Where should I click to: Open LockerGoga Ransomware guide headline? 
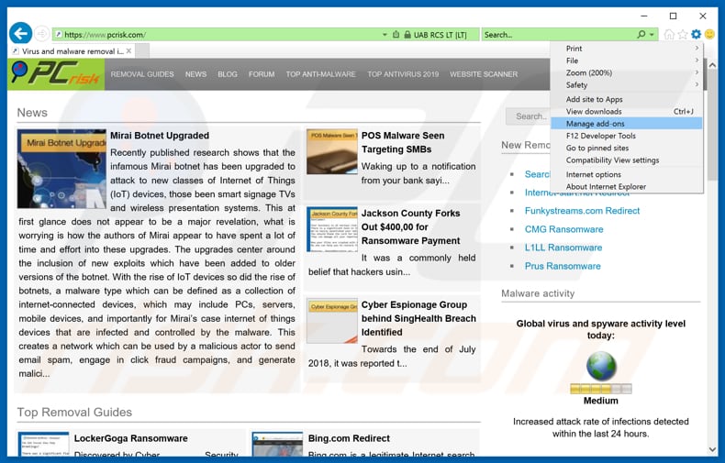pos(131,438)
